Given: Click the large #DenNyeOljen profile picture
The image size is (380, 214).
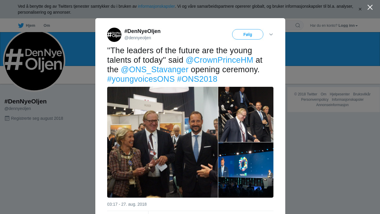Looking at the screenshot, I should pos(34,60).
